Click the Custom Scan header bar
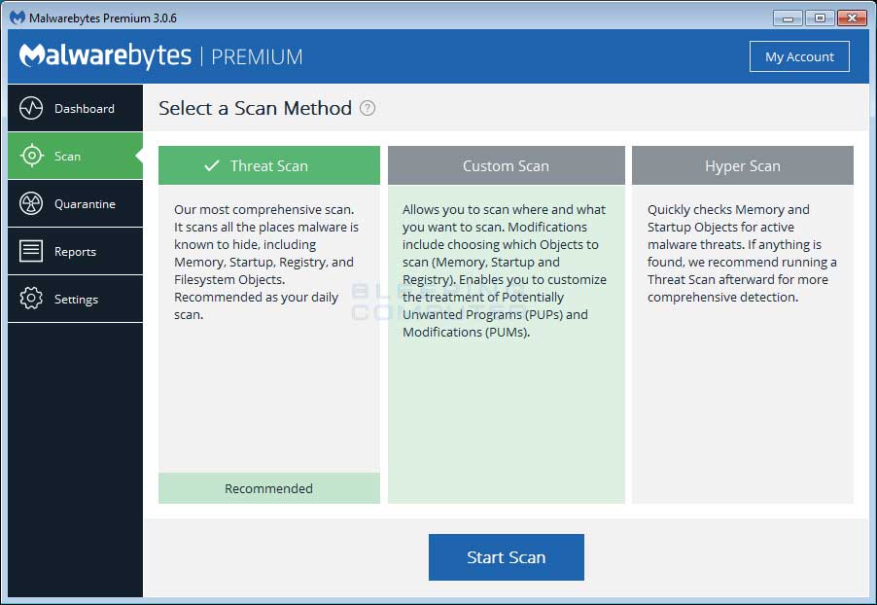The height and width of the screenshot is (605, 877). (506, 165)
